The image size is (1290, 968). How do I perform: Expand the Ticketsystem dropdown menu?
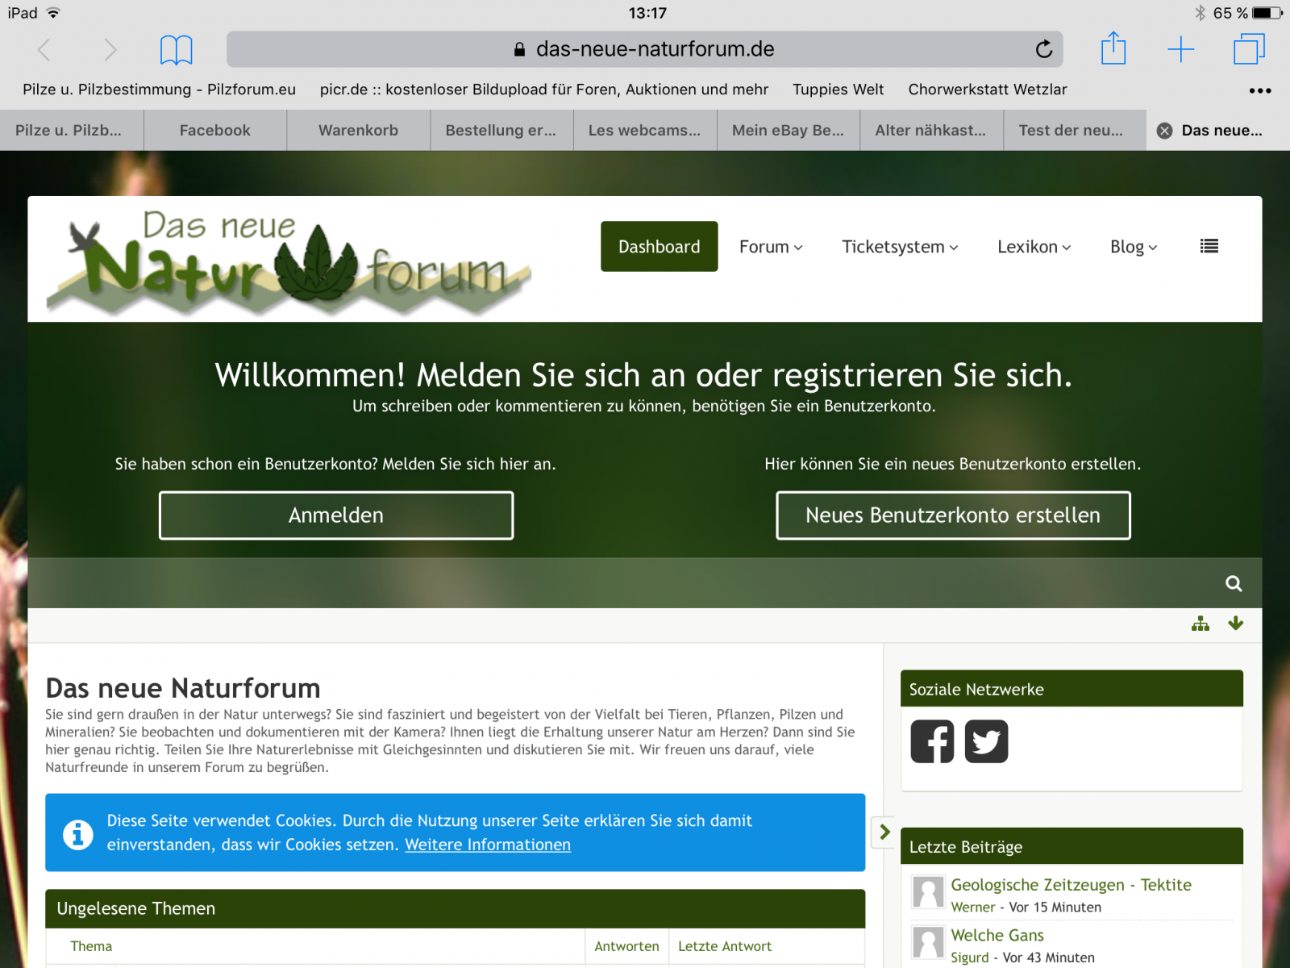[900, 247]
